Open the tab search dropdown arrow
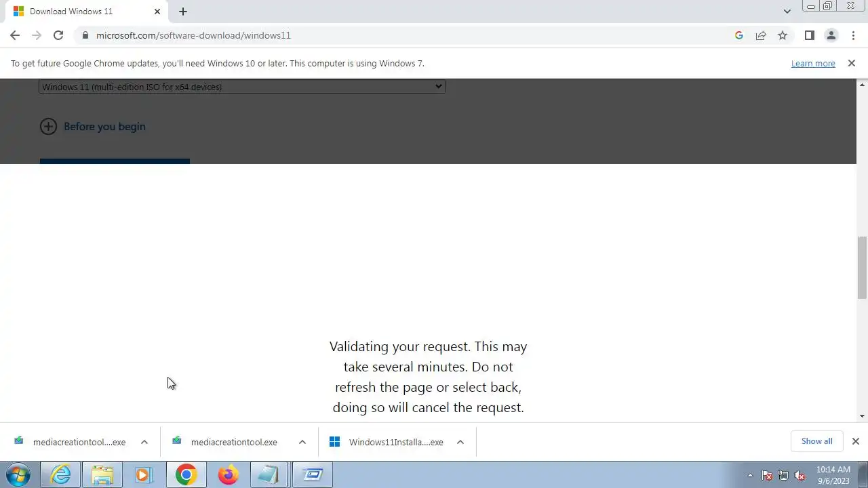 coord(787,12)
